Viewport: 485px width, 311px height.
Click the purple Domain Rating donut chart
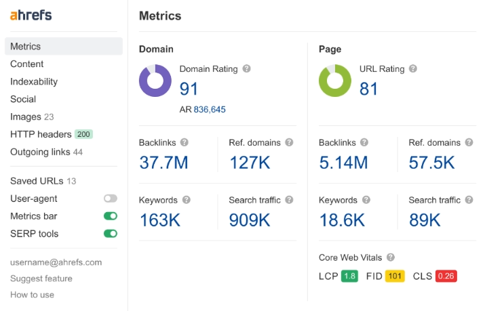click(x=155, y=81)
